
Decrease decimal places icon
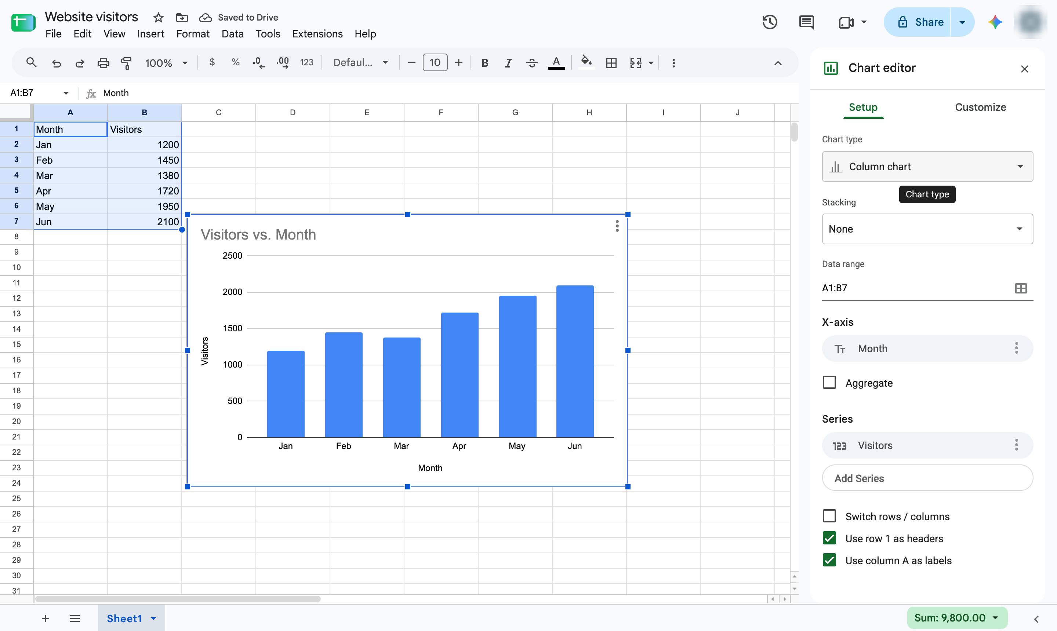point(259,63)
